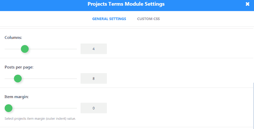The height and width of the screenshot is (129, 254).
Task: Click the "Columns:" label
Action: click(13, 38)
